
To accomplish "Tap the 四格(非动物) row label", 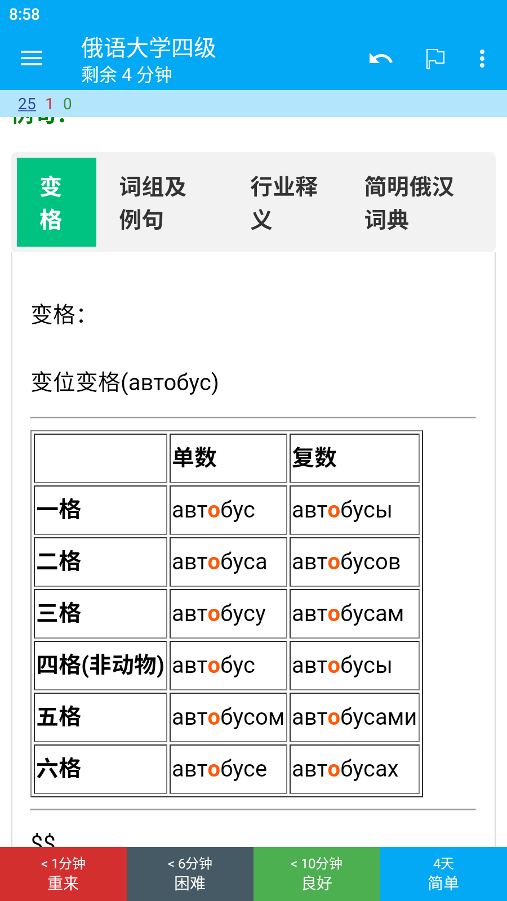I will point(100,666).
